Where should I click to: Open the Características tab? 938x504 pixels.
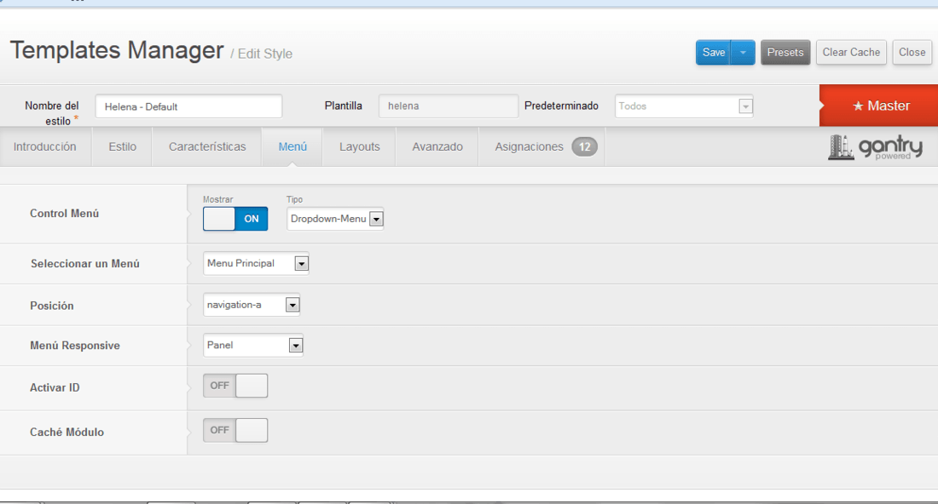click(x=207, y=147)
